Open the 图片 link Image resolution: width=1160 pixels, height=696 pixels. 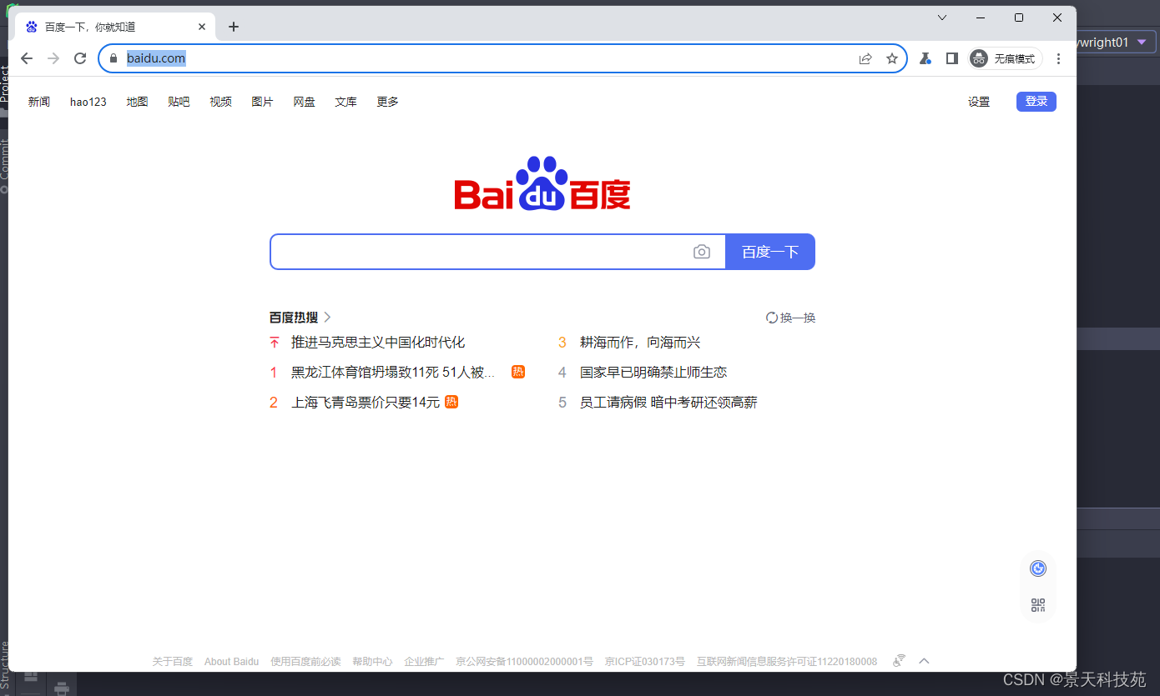[263, 102]
